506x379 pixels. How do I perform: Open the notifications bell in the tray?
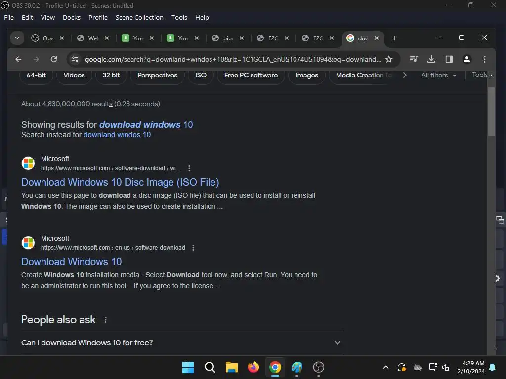pyautogui.click(x=493, y=367)
